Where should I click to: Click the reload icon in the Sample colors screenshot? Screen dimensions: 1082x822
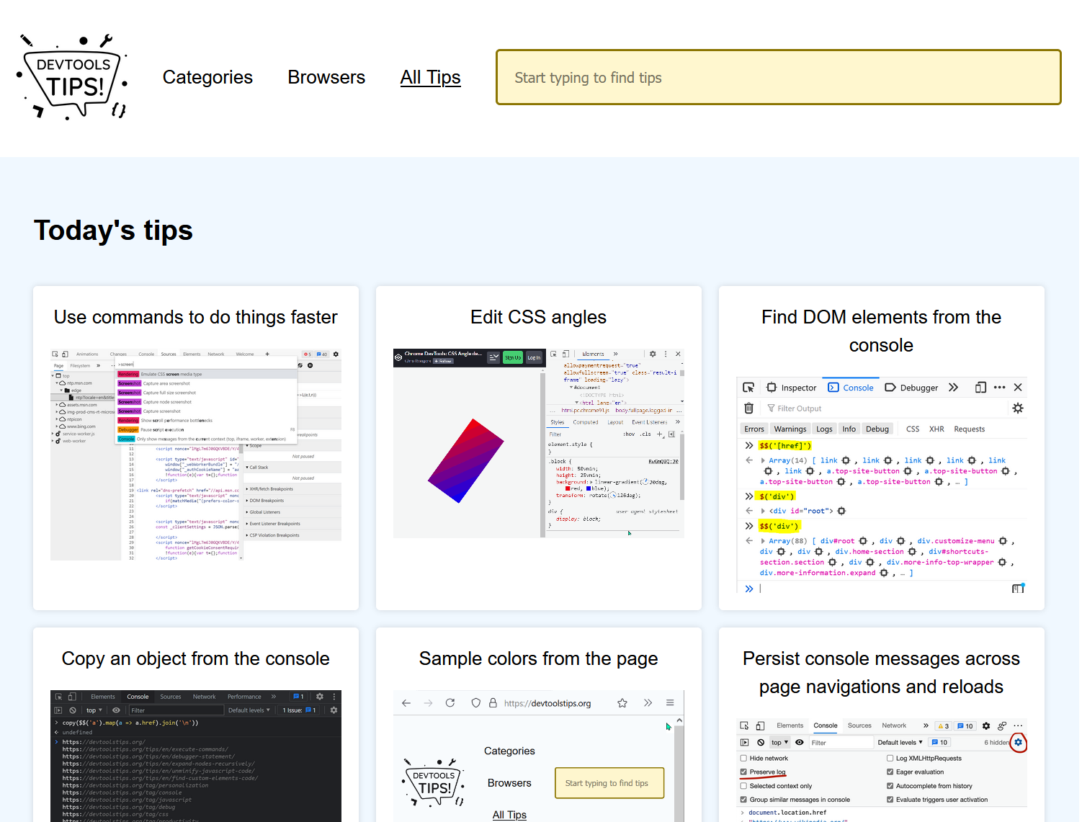coord(450,703)
